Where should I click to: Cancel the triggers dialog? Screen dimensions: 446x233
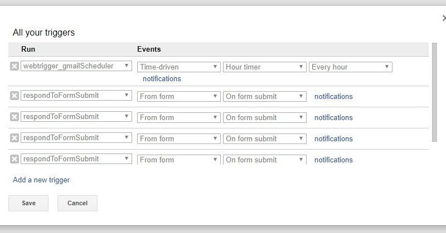(x=77, y=204)
